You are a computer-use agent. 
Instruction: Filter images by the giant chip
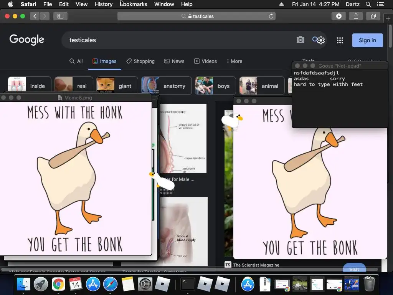[117, 86]
